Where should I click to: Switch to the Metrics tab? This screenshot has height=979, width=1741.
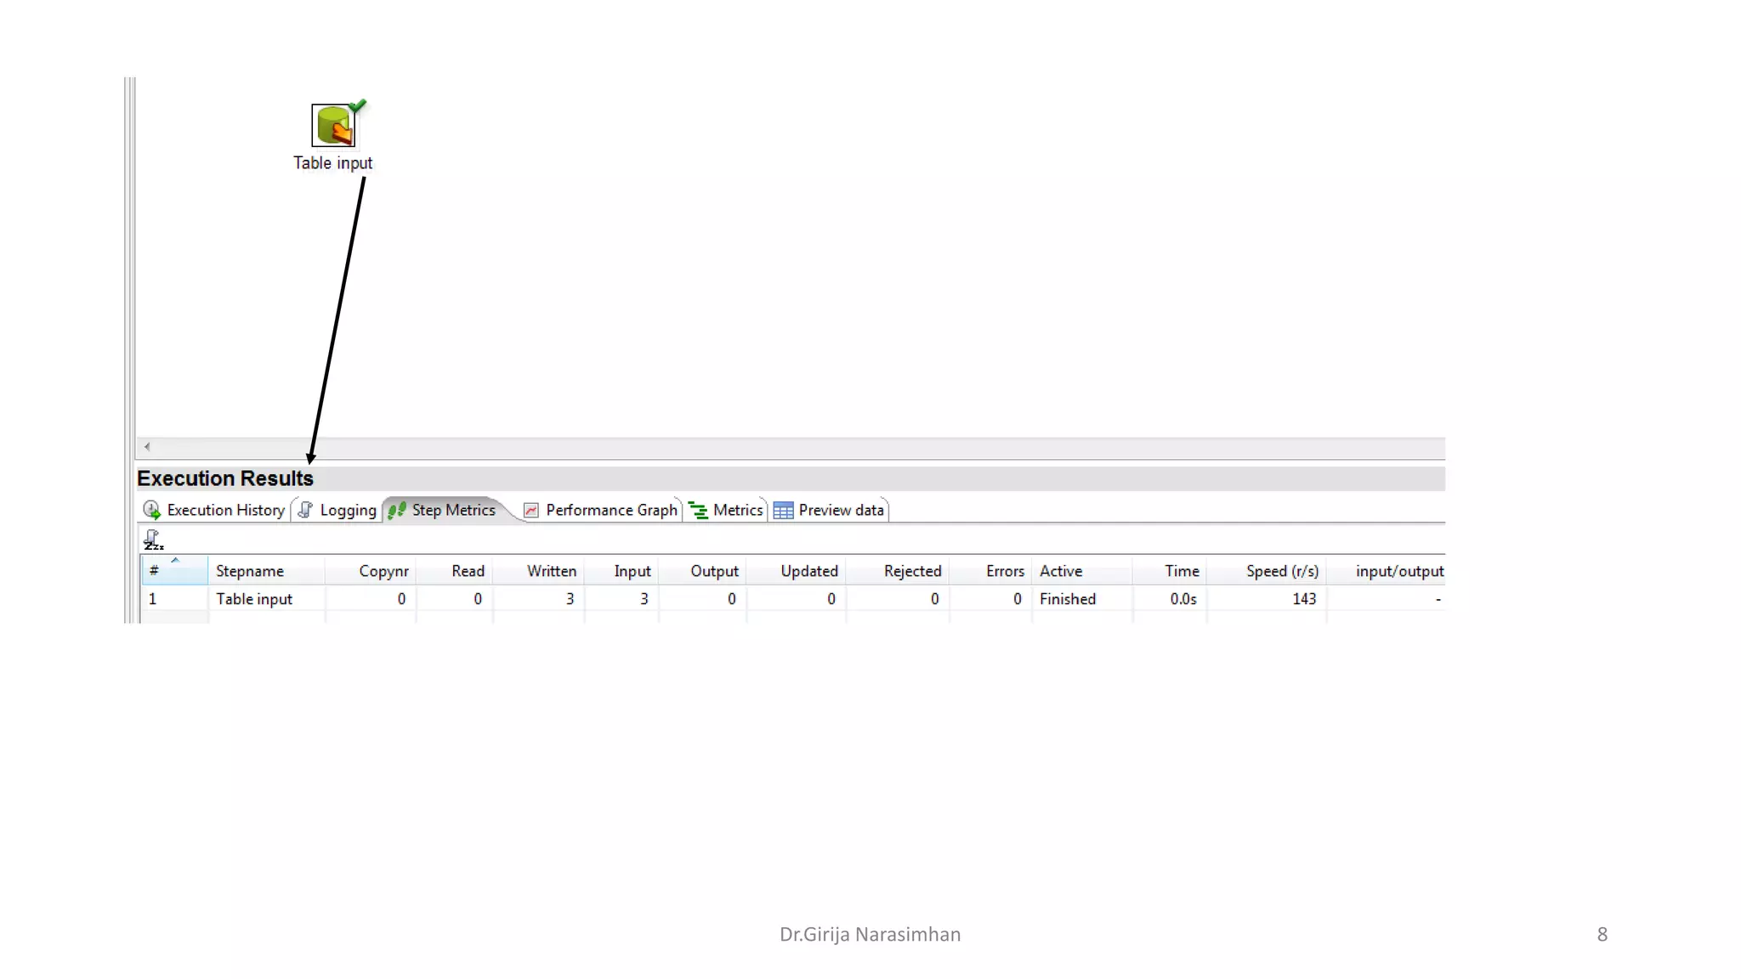click(726, 510)
